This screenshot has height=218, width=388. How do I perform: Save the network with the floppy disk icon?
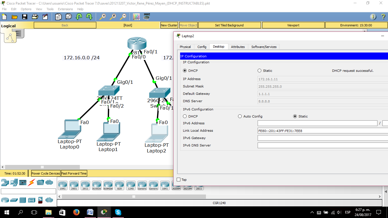tap(25, 17)
